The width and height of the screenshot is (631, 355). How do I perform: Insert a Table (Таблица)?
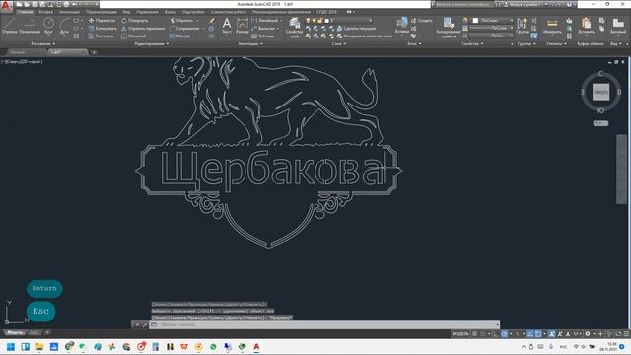coord(263,36)
